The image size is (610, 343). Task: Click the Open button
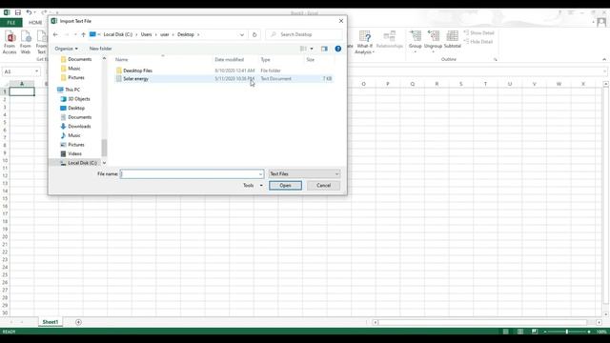coord(285,186)
